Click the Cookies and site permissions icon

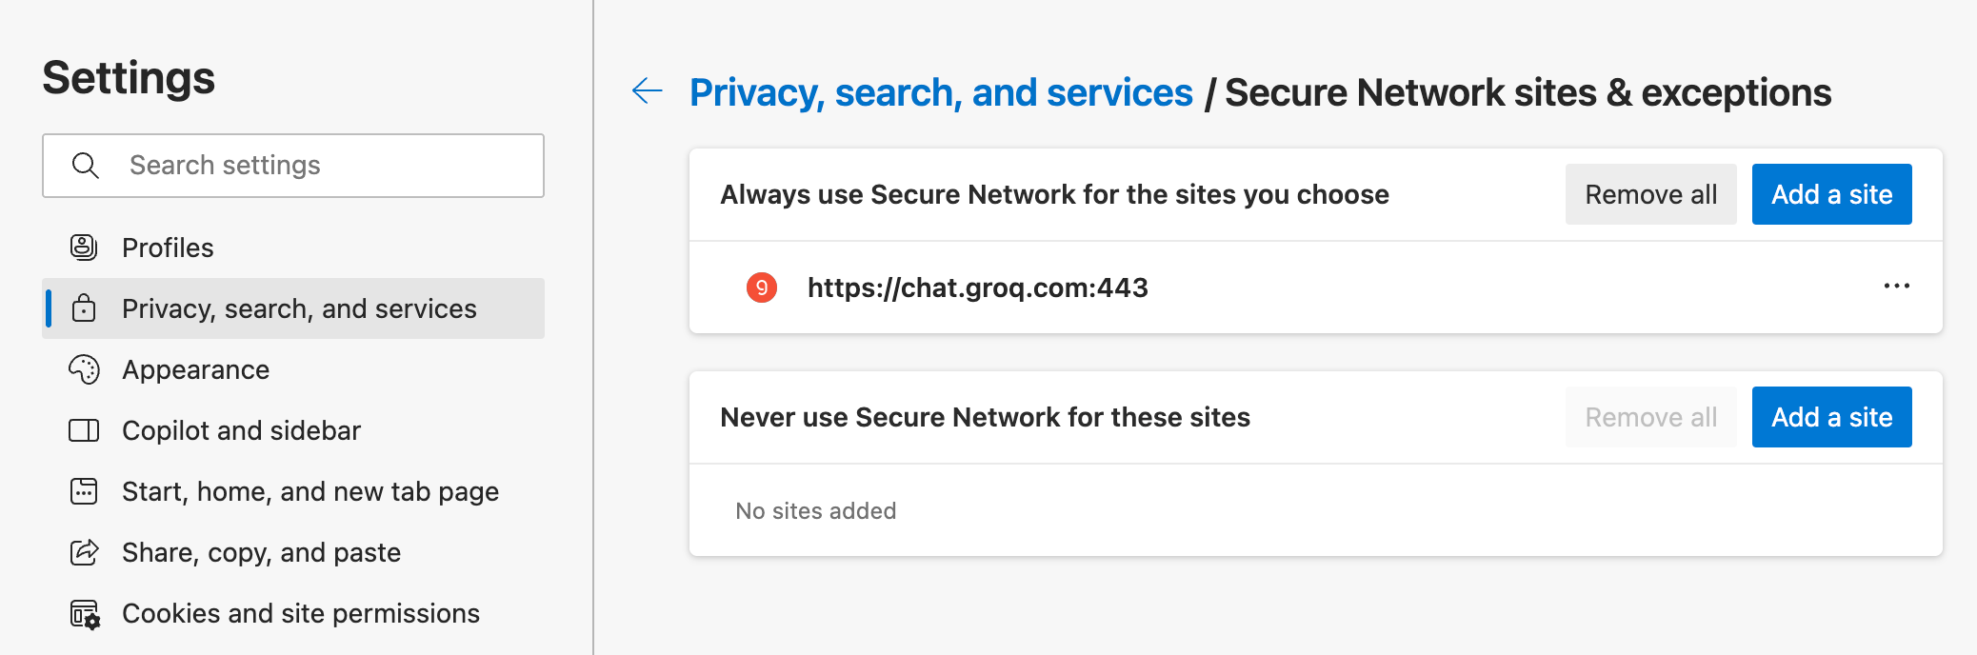click(85, 614)
